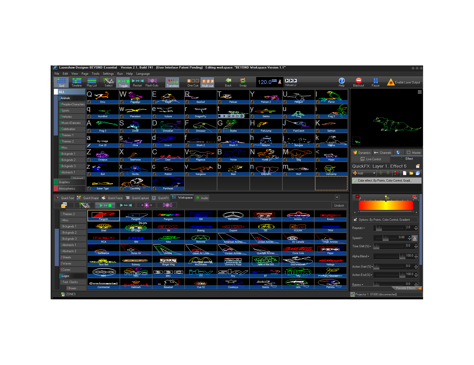Expand the Repeats parameter dropdown
Viewport: 474px width, 365px height.
pos(359,228)
